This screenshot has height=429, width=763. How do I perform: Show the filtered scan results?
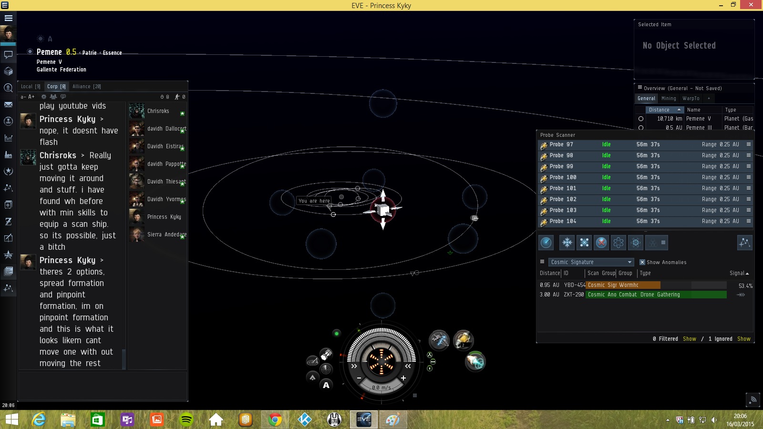690,339
